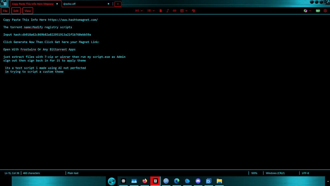
Task: Clear formatting with the toolbar icon
Action: (193, 11)
